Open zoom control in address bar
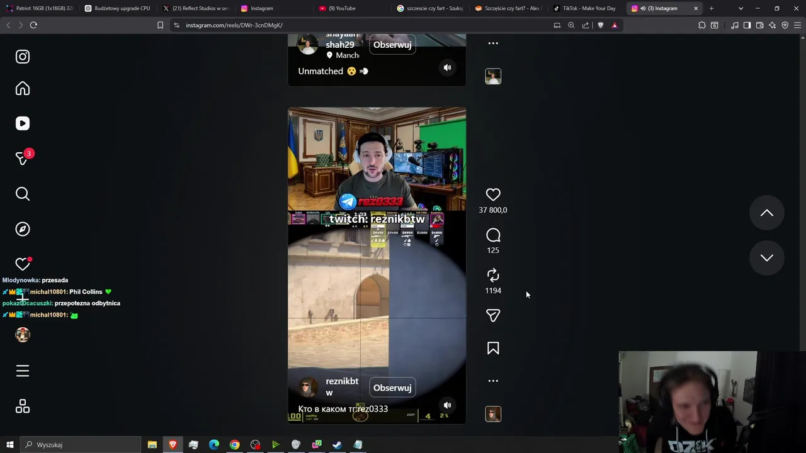This screenshot has height=453, width=806. 571,25
